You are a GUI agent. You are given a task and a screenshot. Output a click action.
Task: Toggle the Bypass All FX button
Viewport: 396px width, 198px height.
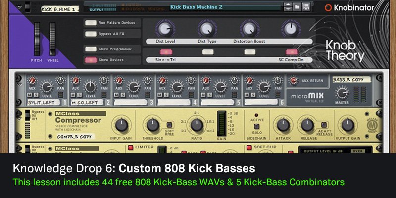point(91,34)
